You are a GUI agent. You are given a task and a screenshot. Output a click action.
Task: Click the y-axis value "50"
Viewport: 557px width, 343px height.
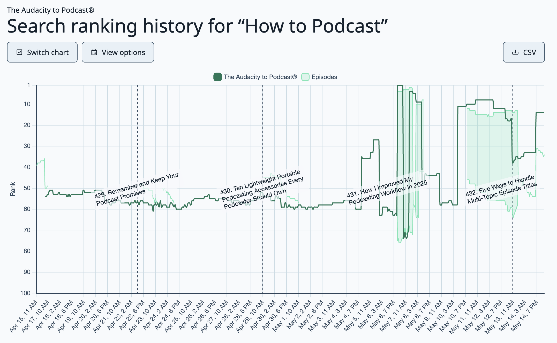click(x=27, y=188)
